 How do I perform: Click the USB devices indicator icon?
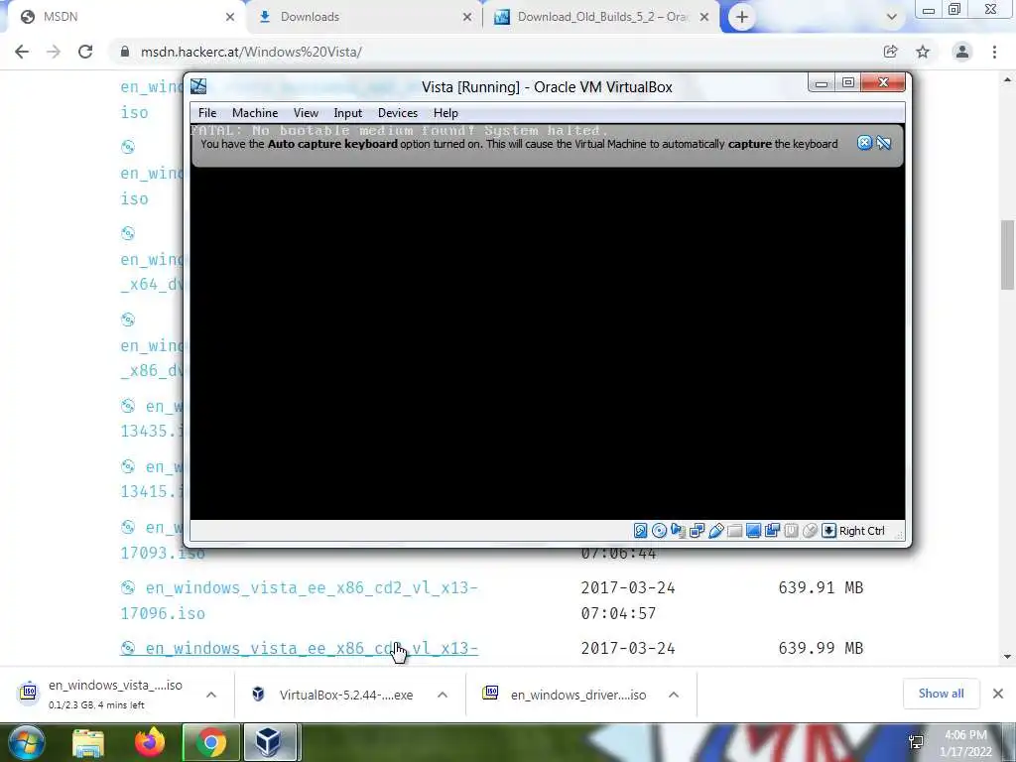pos(715,531)
